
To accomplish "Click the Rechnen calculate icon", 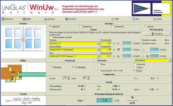I will tap(3, 19).
